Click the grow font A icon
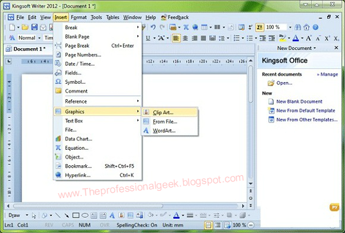Image resolution: width=345 pixels, height=233 pixels. (309, 38)
